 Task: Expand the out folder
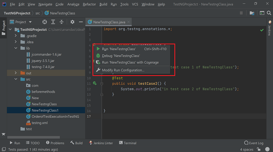tap(16, 73)
